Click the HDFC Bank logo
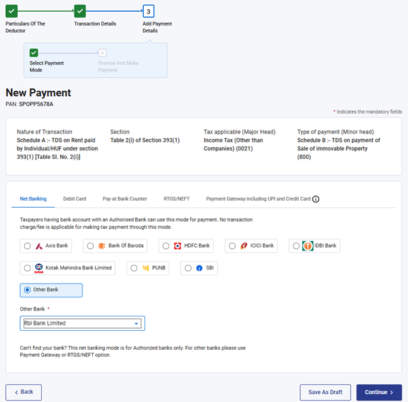Image resolution: width=408 pixels, height=402 pixels. pos(177,246)
